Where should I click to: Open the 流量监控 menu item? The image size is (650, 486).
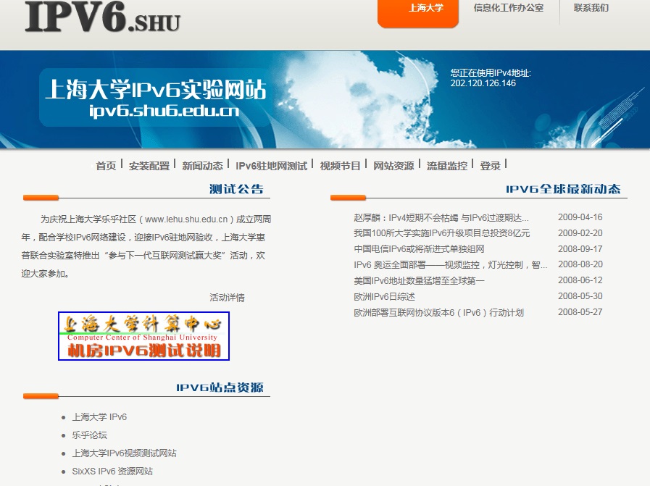(x=447, y=166)
